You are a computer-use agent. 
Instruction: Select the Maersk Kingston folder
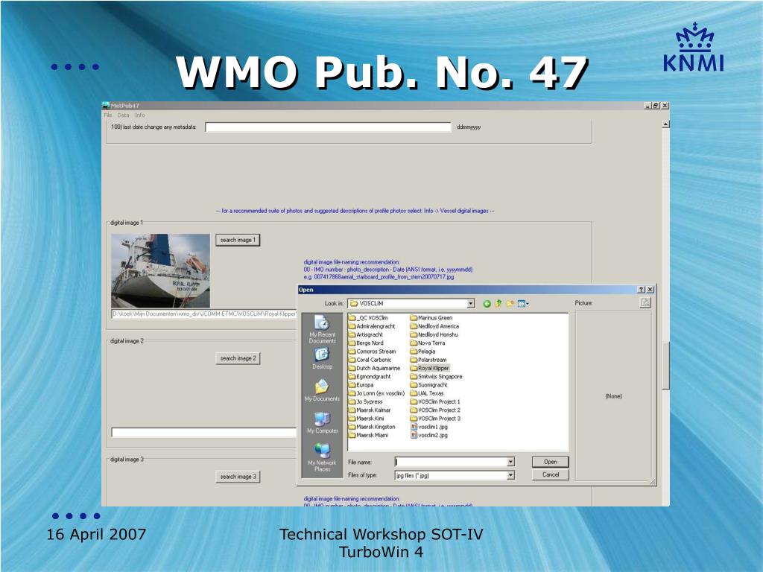click(x=373, y=427)
